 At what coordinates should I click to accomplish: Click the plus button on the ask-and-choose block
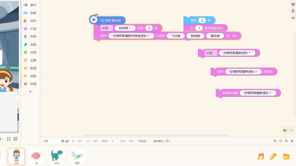pyautogui.click(x=234, y=36)
